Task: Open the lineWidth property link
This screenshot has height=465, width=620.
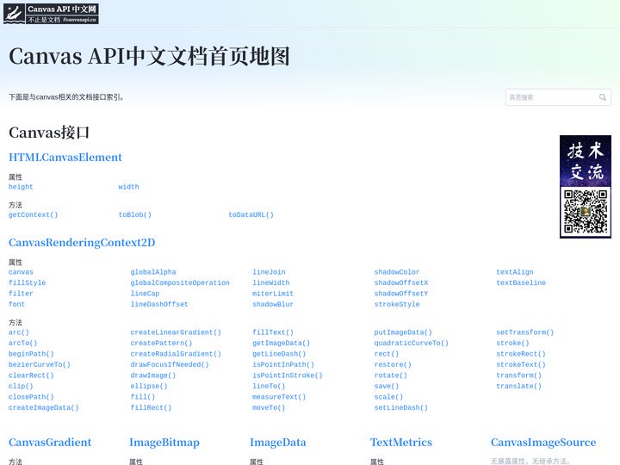Action: coord(271,282)
